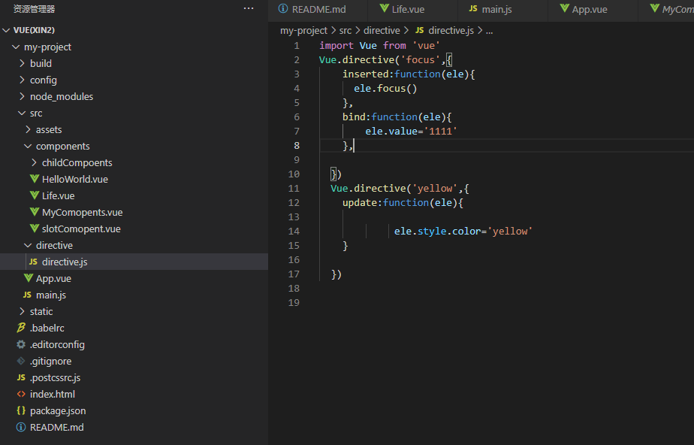Click the 'yellow' string on line 14
The width and height of the screenshot is (694, 445).
click(510, 231)
